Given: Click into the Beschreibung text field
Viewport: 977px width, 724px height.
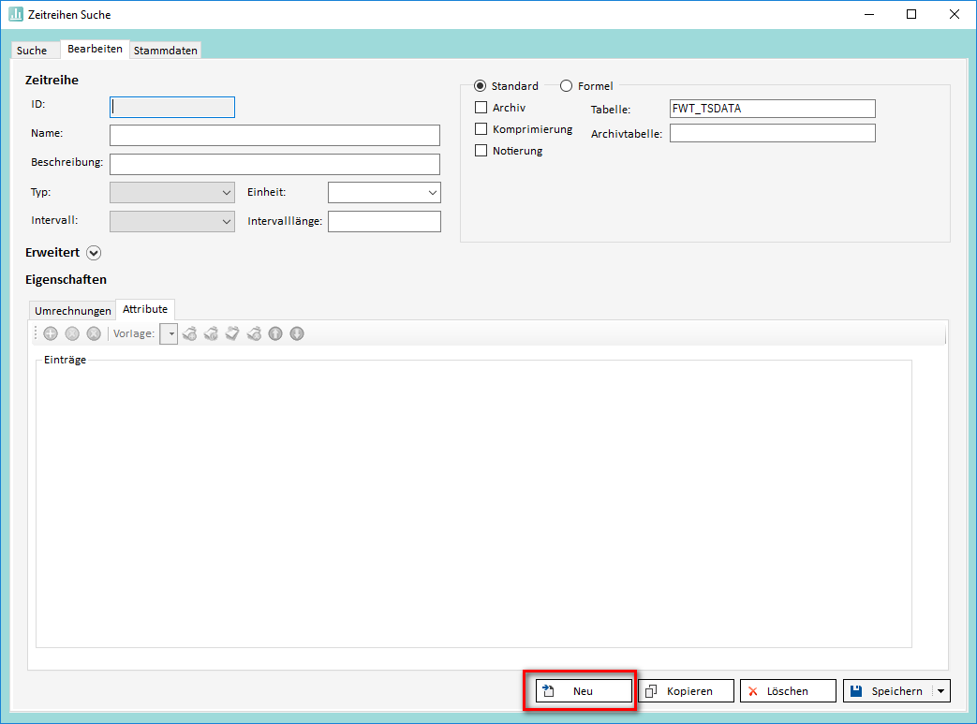Looking at the screenshot, I should (x=274, y=164).
